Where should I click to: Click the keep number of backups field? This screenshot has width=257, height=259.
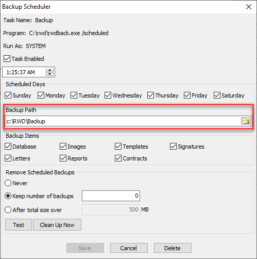(x=111, y=196)
